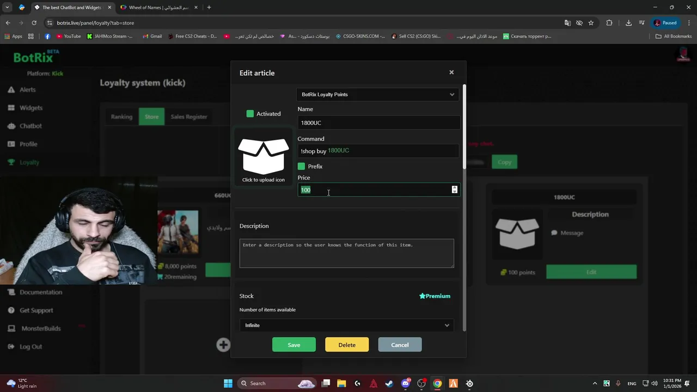Screen dimensions: 697x392
Task: Open the BotRix Loyalty Points dropdown
Action: (x=378, y=95)
